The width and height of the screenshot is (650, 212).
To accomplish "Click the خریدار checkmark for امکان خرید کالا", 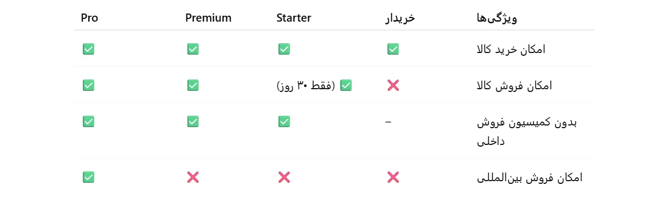I will coord(393,49).
